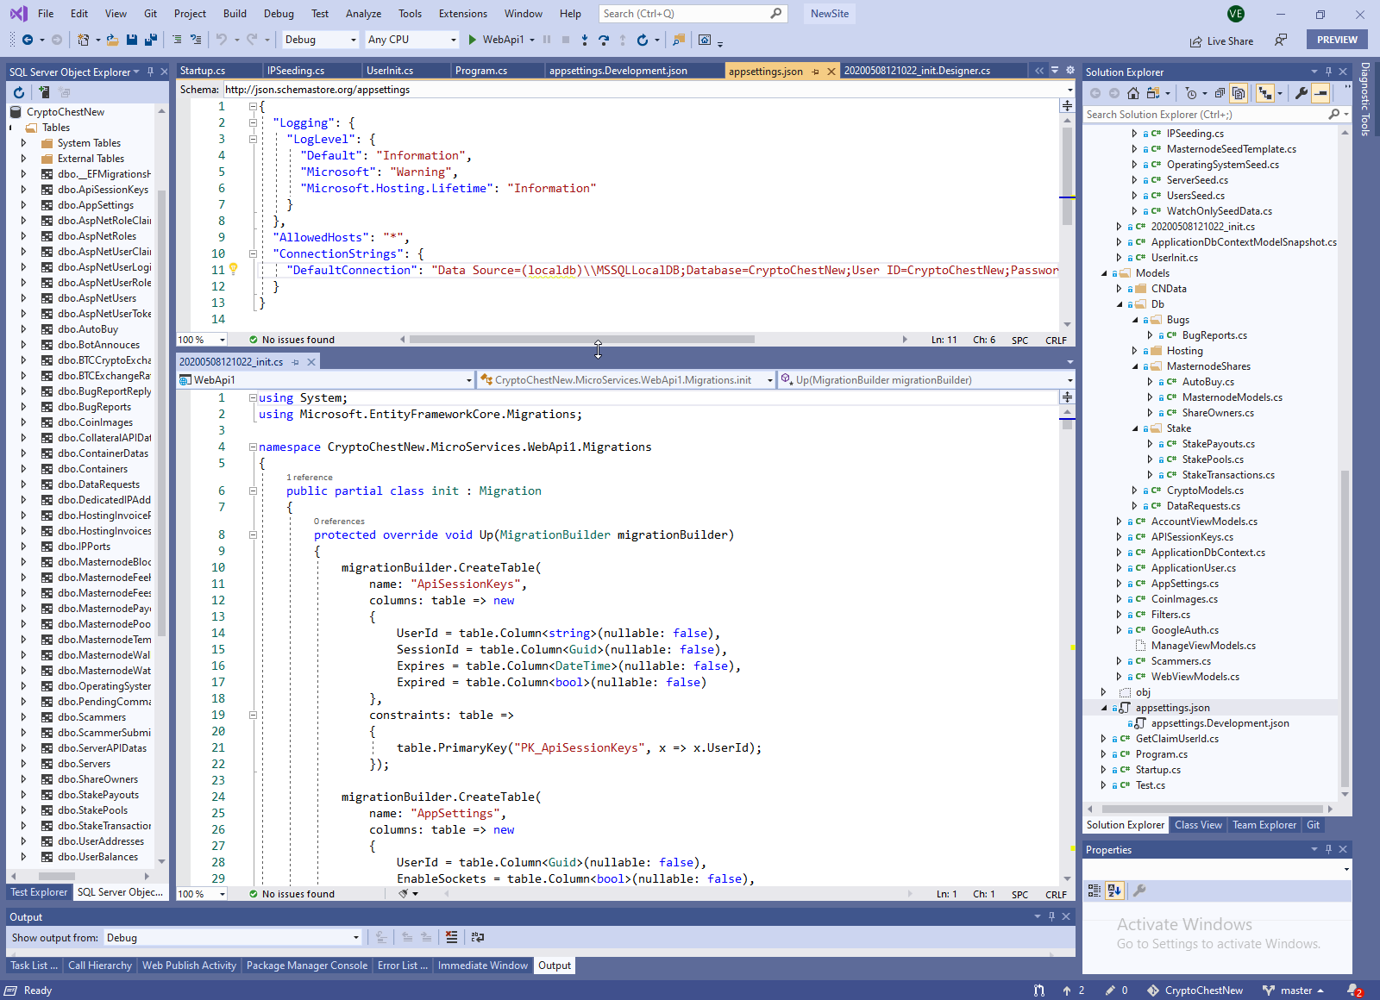Image resolution: width=1380 pixels, height=1000 pixels.
Task: Click the Live Share button
Action: coord(1221,41)
